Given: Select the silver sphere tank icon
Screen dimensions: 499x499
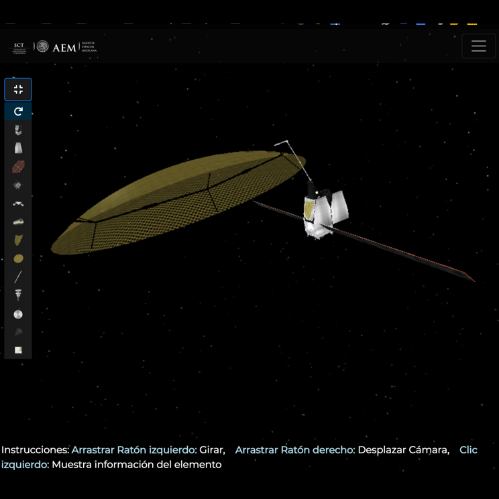Looking at the screenshot, I should 18,314.
